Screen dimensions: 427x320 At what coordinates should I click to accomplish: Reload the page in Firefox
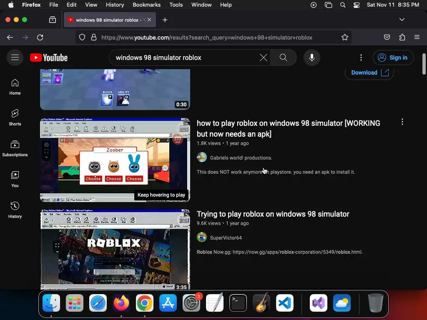point(40,37)
